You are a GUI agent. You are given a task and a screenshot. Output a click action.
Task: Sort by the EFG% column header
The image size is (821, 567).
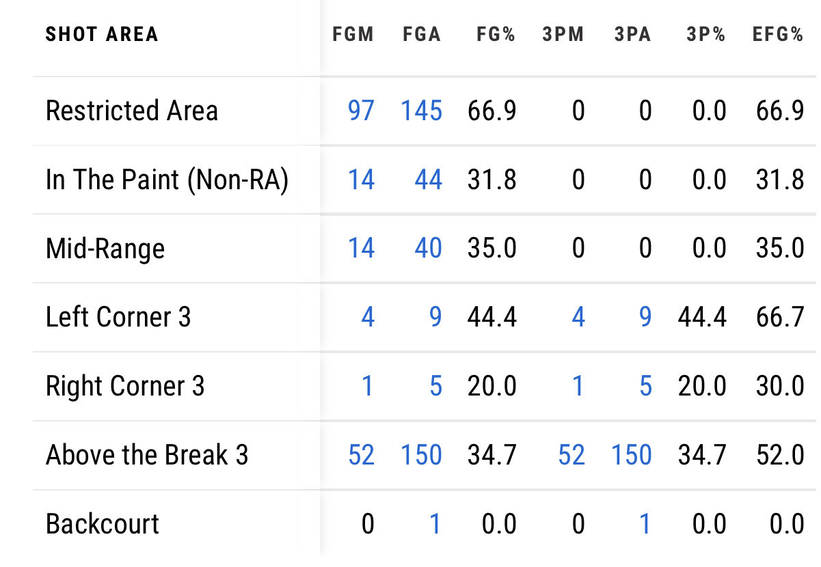coord(778,35)
